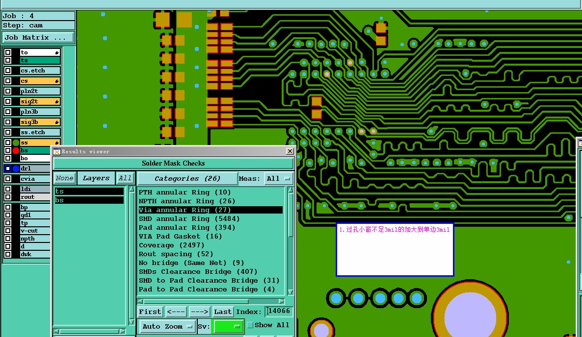Click the Chinese note text box on canvas
The height and width of the screenshot is (337, 582).
395,250
